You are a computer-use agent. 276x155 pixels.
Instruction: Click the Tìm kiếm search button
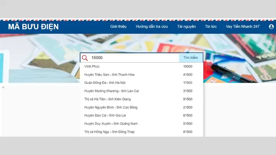(x=191, y=58)
